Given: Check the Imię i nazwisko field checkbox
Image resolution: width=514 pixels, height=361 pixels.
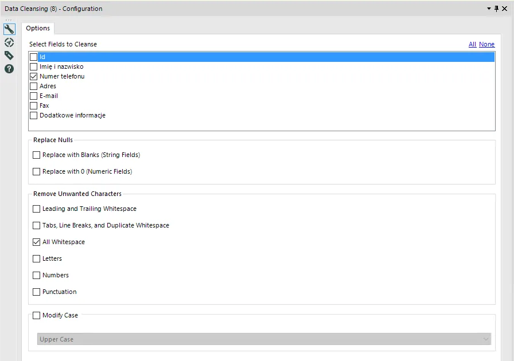Looking at the screenshot, I should click(33, 67).
